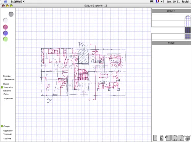Click the SALON label in the sketch
The height and width of the screenshot is (142, 192).
pyautogui.click(x=105, y=83)
